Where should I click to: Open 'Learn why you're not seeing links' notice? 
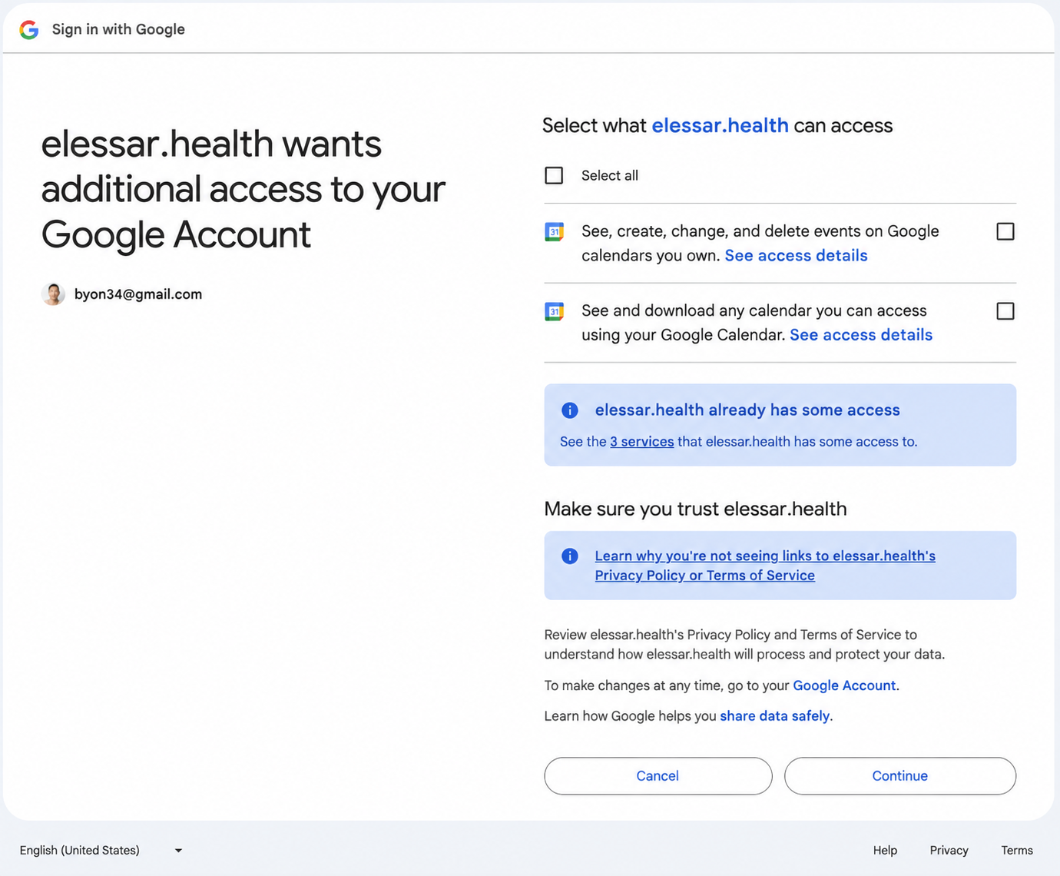(x=765, y=566)
